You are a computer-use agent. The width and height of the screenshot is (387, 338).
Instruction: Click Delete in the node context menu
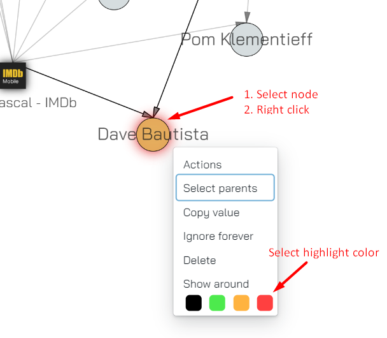click(199, 260)
